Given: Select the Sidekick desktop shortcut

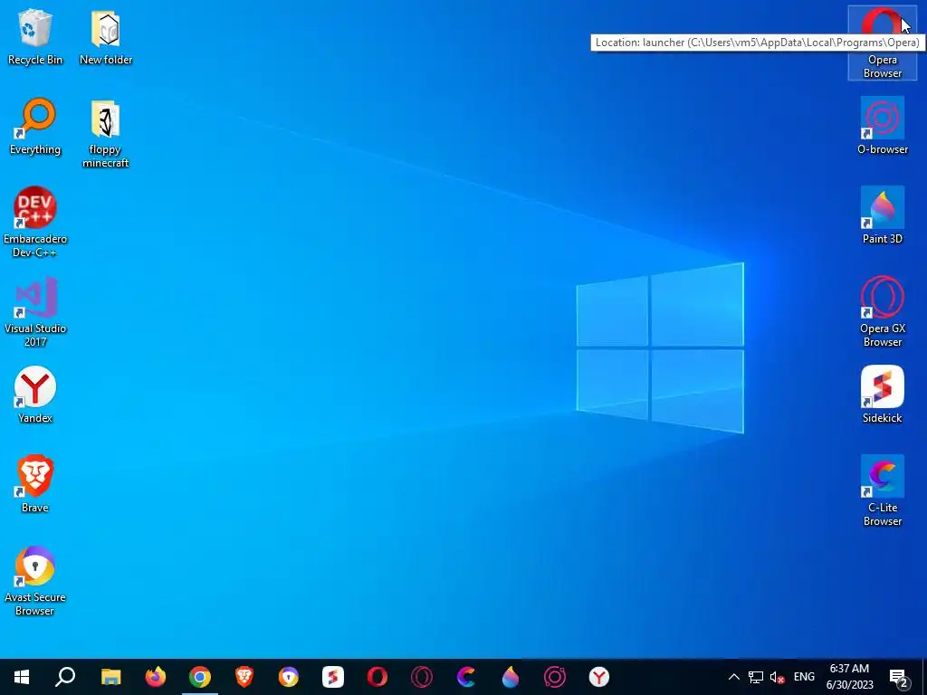Looking at the screenshot, I should point(882,395).
